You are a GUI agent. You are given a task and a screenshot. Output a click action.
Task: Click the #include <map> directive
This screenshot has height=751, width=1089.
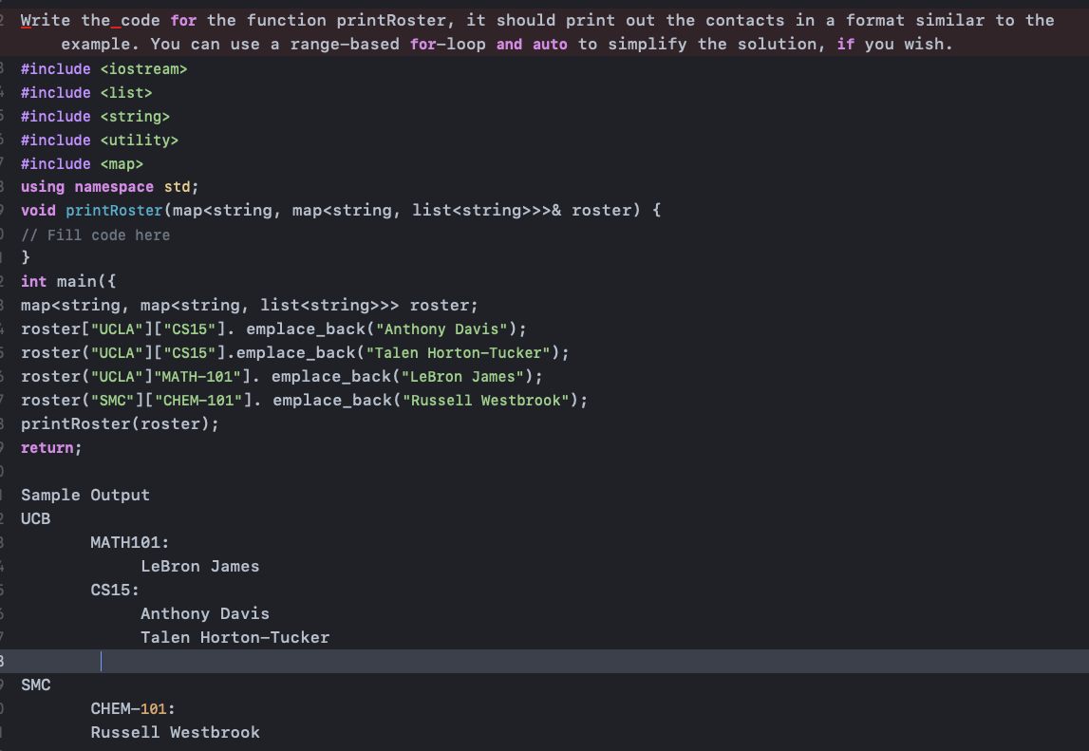81,163
